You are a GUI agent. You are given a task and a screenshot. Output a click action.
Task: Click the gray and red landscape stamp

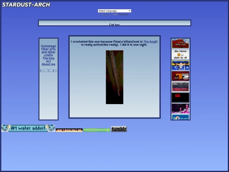180,87
